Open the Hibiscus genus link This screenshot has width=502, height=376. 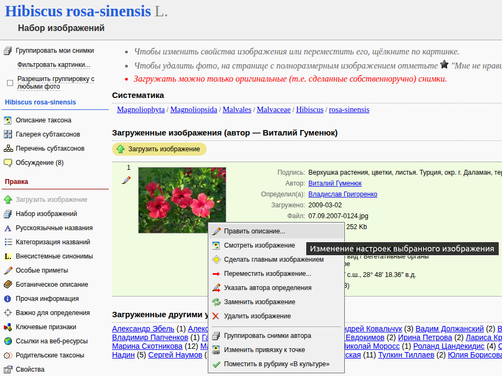(x=310, y=109)
